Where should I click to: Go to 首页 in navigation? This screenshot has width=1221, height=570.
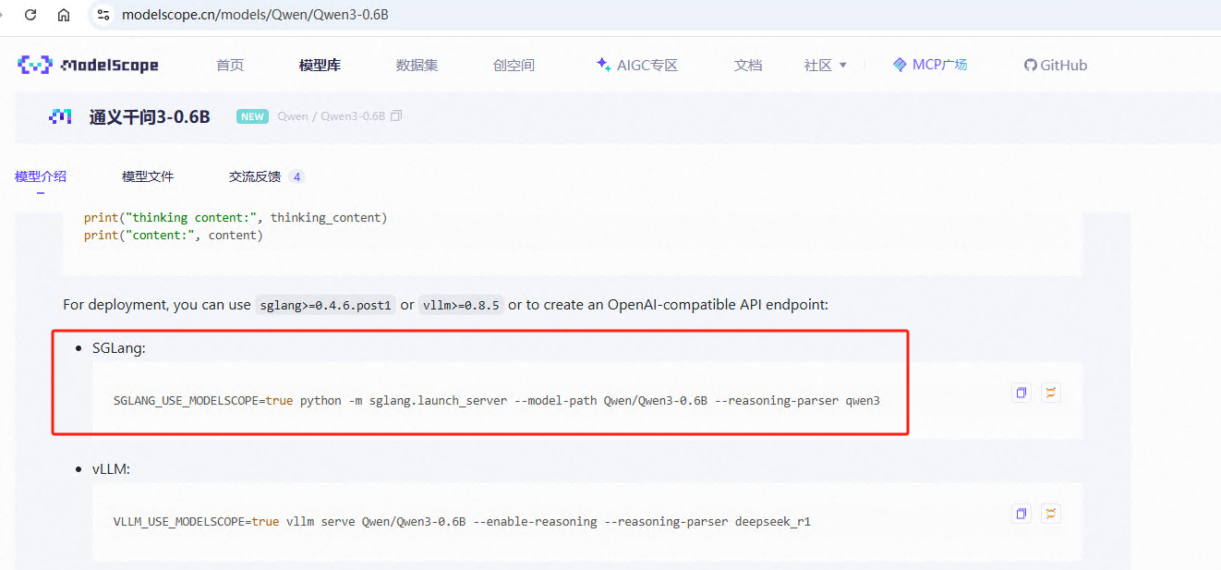(x=230, y=65)
